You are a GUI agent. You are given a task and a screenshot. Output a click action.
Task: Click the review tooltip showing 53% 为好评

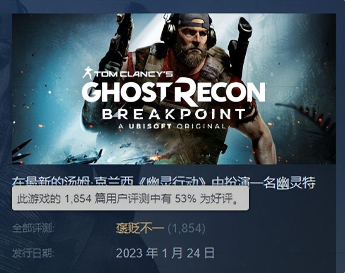[130, 198]
